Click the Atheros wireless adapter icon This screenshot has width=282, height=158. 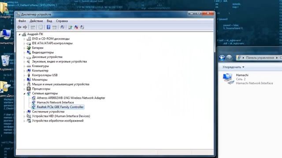pyautogui.click(x=33, y=98)
